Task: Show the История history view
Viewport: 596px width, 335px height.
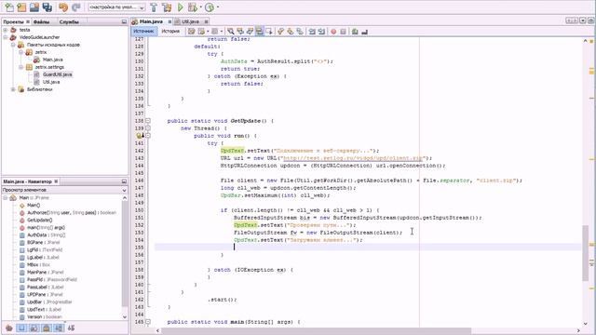Action: (170, 31)
